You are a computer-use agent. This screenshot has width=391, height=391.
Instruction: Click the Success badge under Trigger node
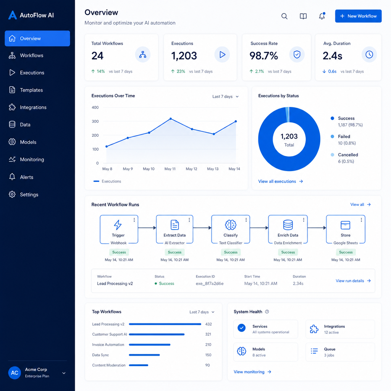(x=119, y=252)
